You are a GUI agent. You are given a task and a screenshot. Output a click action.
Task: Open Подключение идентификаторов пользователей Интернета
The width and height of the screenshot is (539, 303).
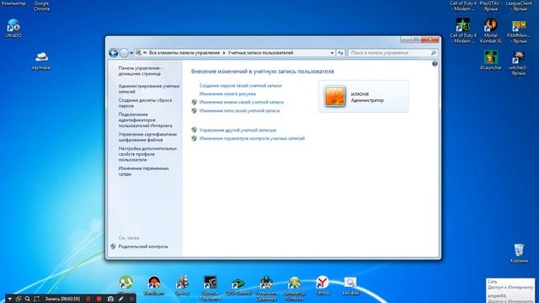pyautogui.click(x=146, y=120)
